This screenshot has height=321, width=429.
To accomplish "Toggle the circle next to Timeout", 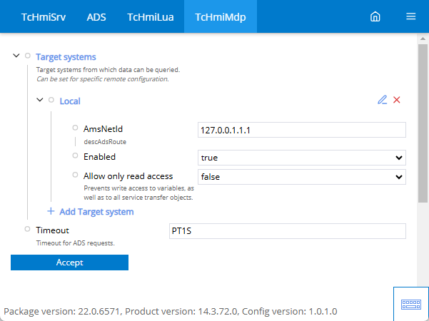I will pyautogui.click(x=27, y=229).
